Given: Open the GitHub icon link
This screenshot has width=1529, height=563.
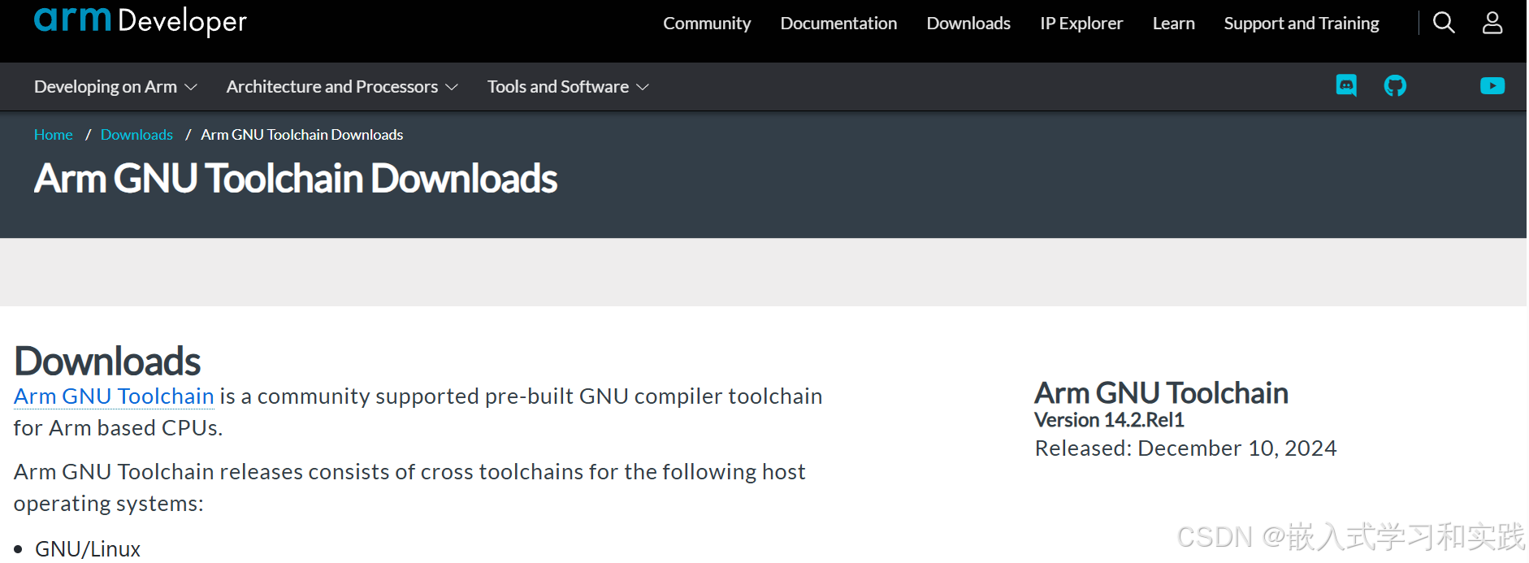Looking at the screenshot, I should pos(1395,85).
